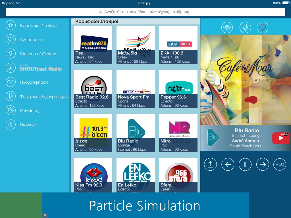Play ΣΚΑΙ 100,3 station
Image resolution: width=291 pixels, height=218 pixels.
click(178, 45)
